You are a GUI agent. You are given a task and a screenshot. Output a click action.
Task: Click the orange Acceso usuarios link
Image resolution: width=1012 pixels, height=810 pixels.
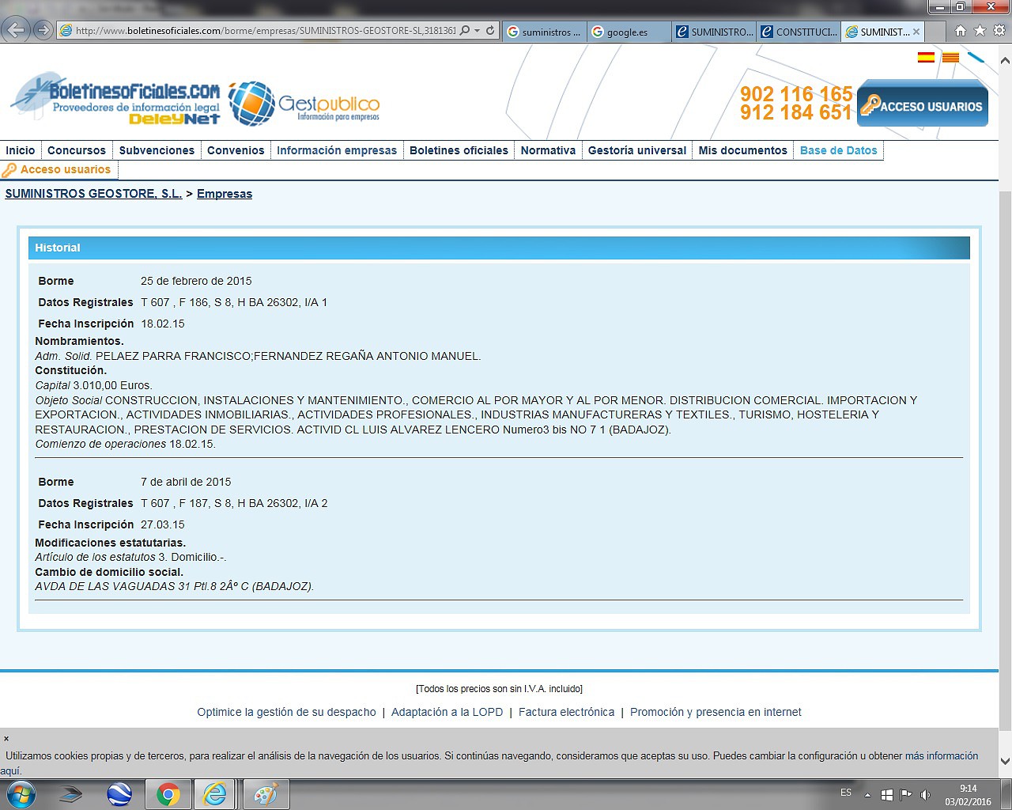click(x=66, y=169)
